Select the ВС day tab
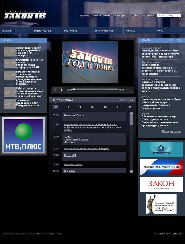The width and height of the screenshot is (185, 244). click(105, 107)
